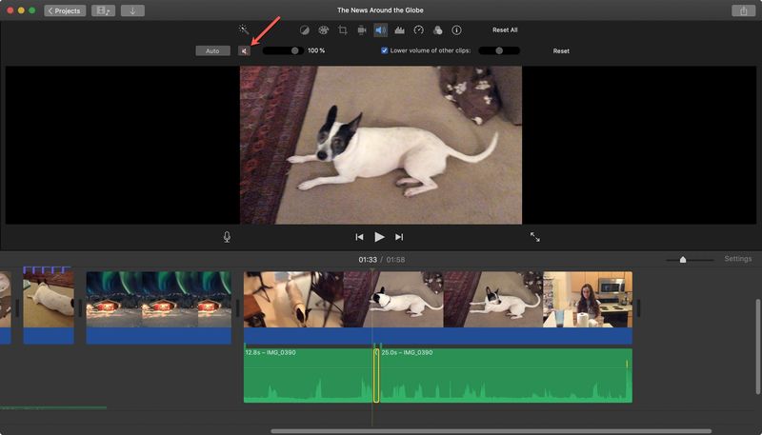Image resolution: width=762 pixels, height=435 pixels.
Task: Show the Clip Information icon
Action: point(456,30)
